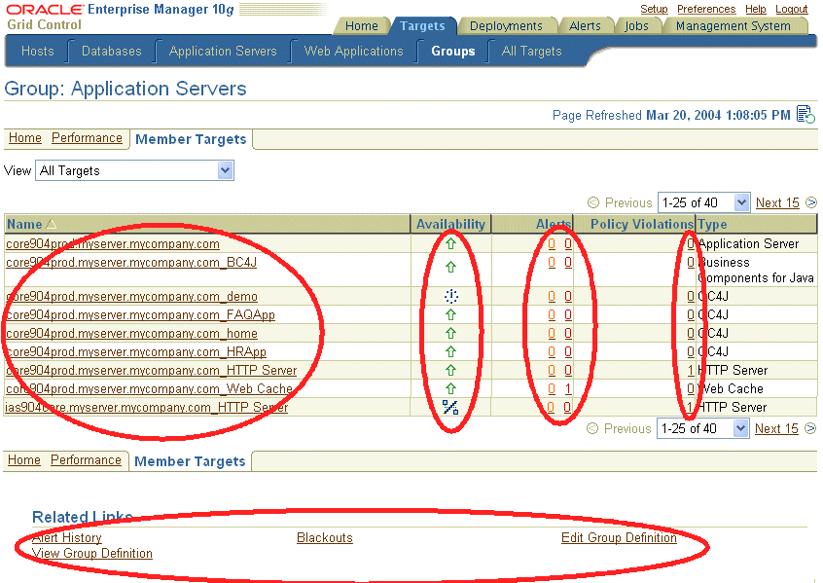Open core904prod.myserver.mycompany.com target link
The width and height of the screenshot is (823, 583).
pos(113,243)
